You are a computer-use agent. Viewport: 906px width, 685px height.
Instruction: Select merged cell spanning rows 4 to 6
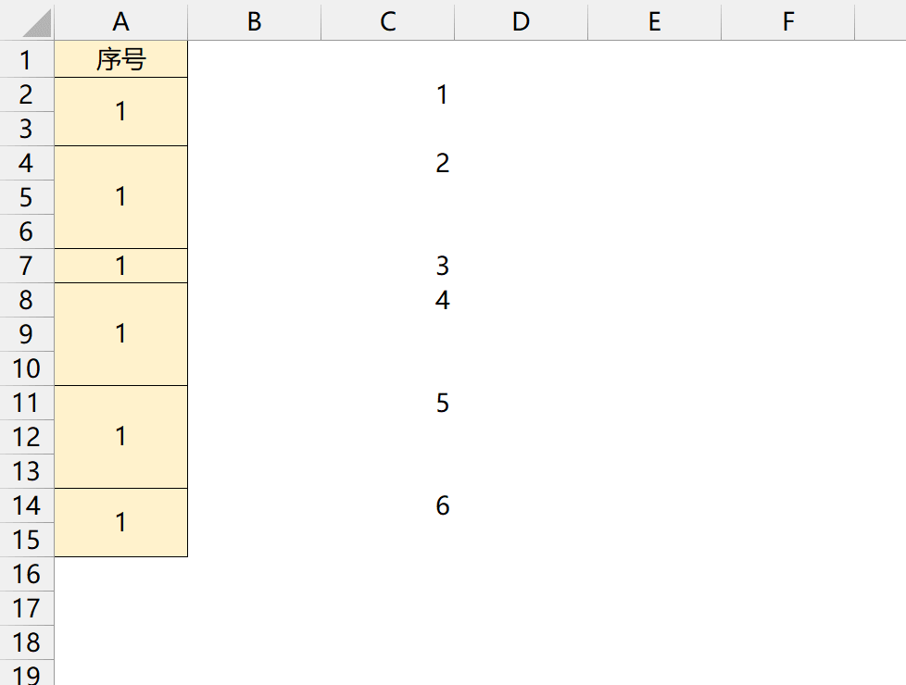coord(120,197)
